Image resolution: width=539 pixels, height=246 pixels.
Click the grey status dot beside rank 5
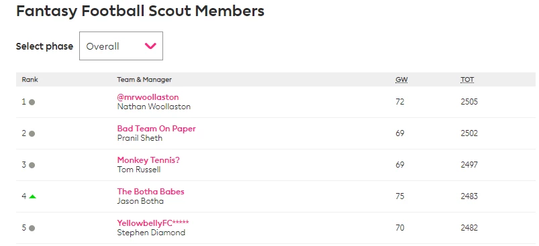[32, 228]
